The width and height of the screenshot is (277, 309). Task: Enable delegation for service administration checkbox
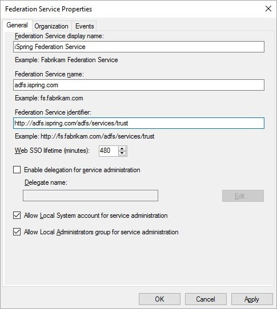click(17, 170)
